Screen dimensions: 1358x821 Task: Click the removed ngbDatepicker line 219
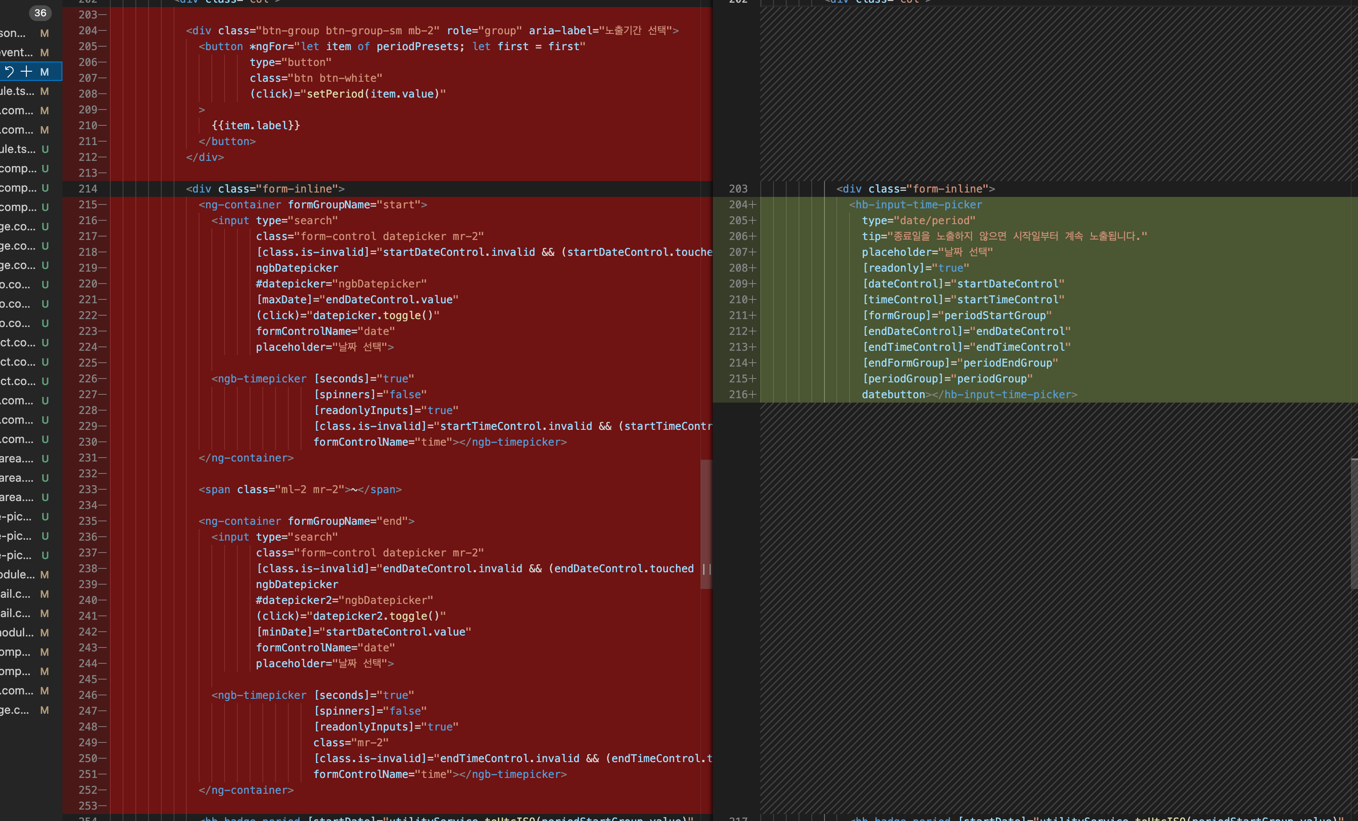pyautogui.click(x=297, y=269)
